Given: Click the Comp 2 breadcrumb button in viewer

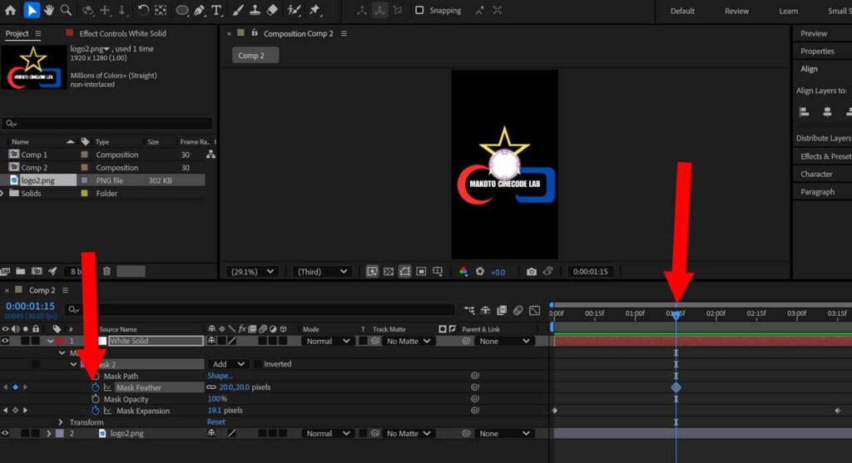Looking at the screenshot, I should [x=255, y=56].
